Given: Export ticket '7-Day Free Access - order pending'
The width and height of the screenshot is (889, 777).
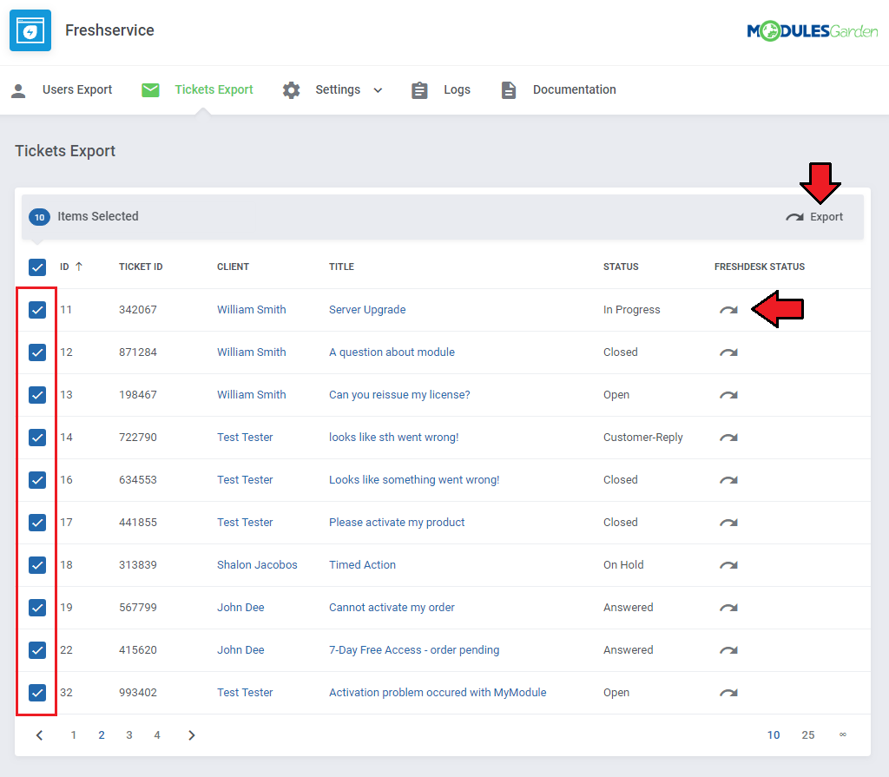Looking at the screenshot, I should (728, 650).
